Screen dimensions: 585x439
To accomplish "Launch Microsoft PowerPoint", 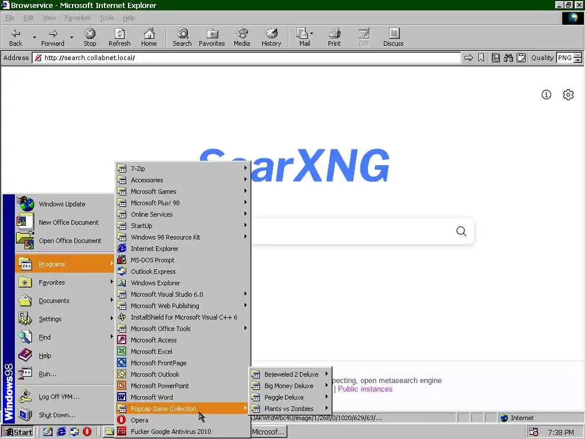I will pos(183,386).
